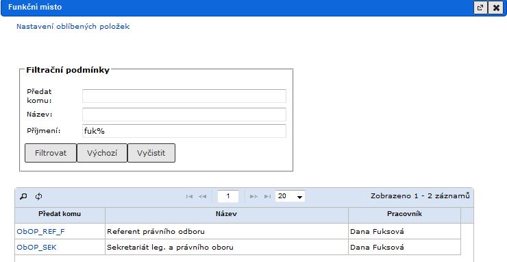This screenshot has height=262, width=507.
Task: Select cell Sekretariát leg. a právního oboru
Action: (x=226, y=248)
